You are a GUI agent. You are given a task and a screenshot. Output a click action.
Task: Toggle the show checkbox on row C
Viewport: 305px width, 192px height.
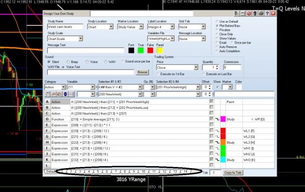click(x=211, y=113)
